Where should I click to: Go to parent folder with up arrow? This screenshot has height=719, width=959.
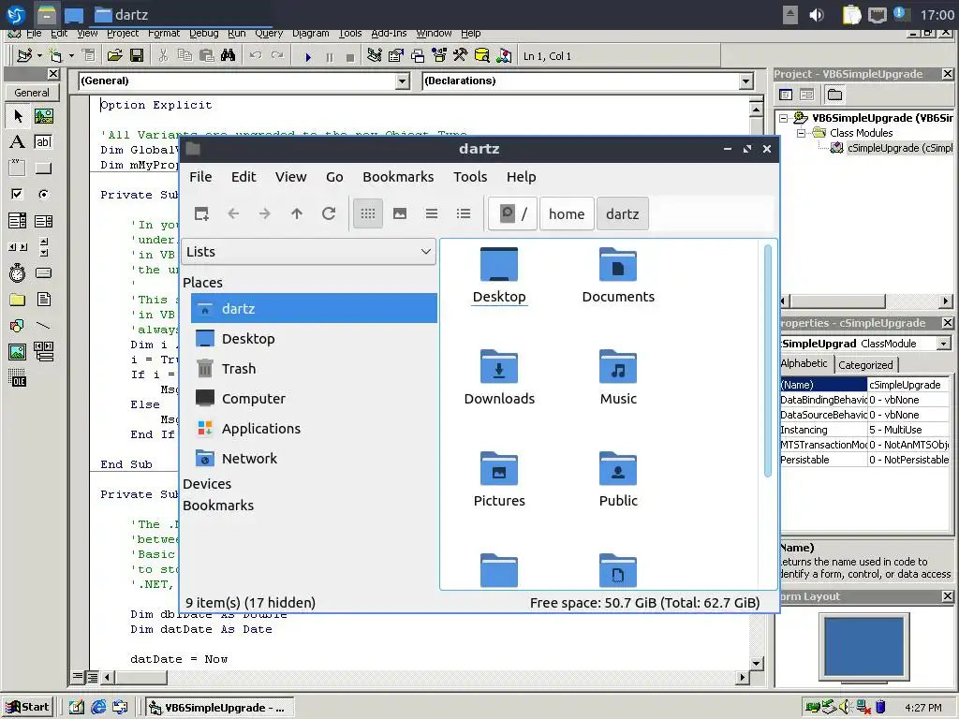[x=297, y=213]
